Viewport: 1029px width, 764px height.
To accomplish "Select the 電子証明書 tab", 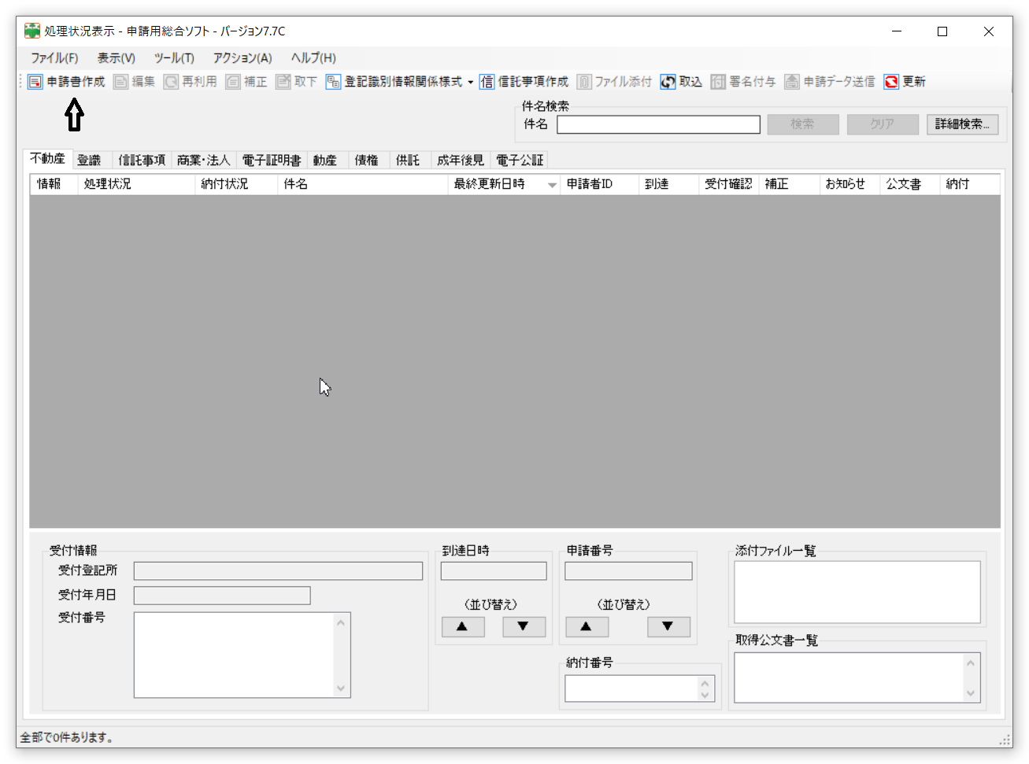I will (x=271, y=161).
